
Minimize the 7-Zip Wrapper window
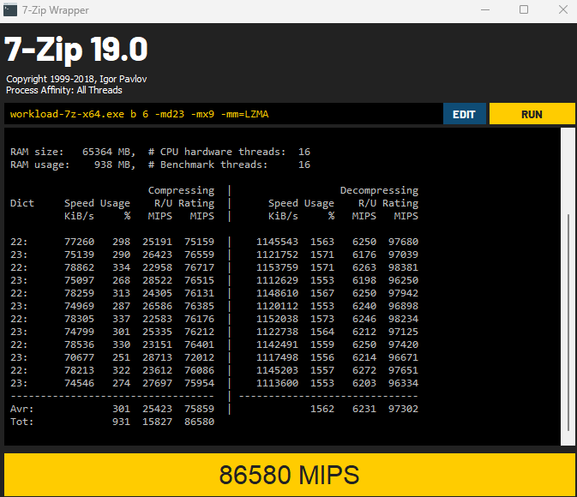pos(485,9)
